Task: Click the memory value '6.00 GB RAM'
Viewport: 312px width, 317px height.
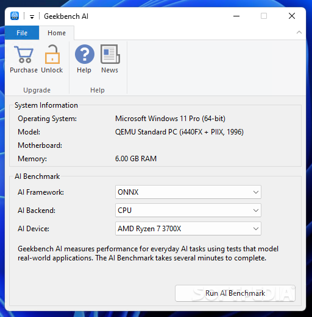Action: point(136,159)
